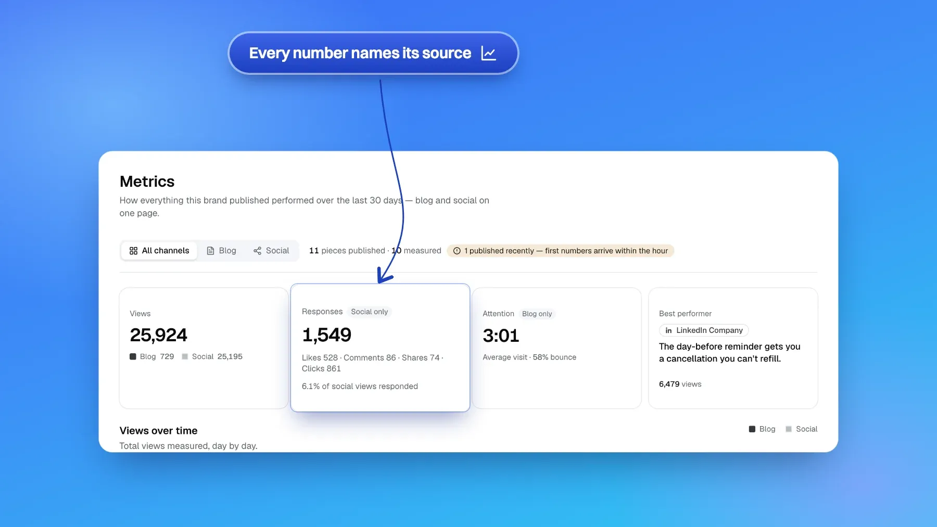Click the 25,924 total views value
The height and width of the screenshot is (527, 937).
tap(158, 335)
